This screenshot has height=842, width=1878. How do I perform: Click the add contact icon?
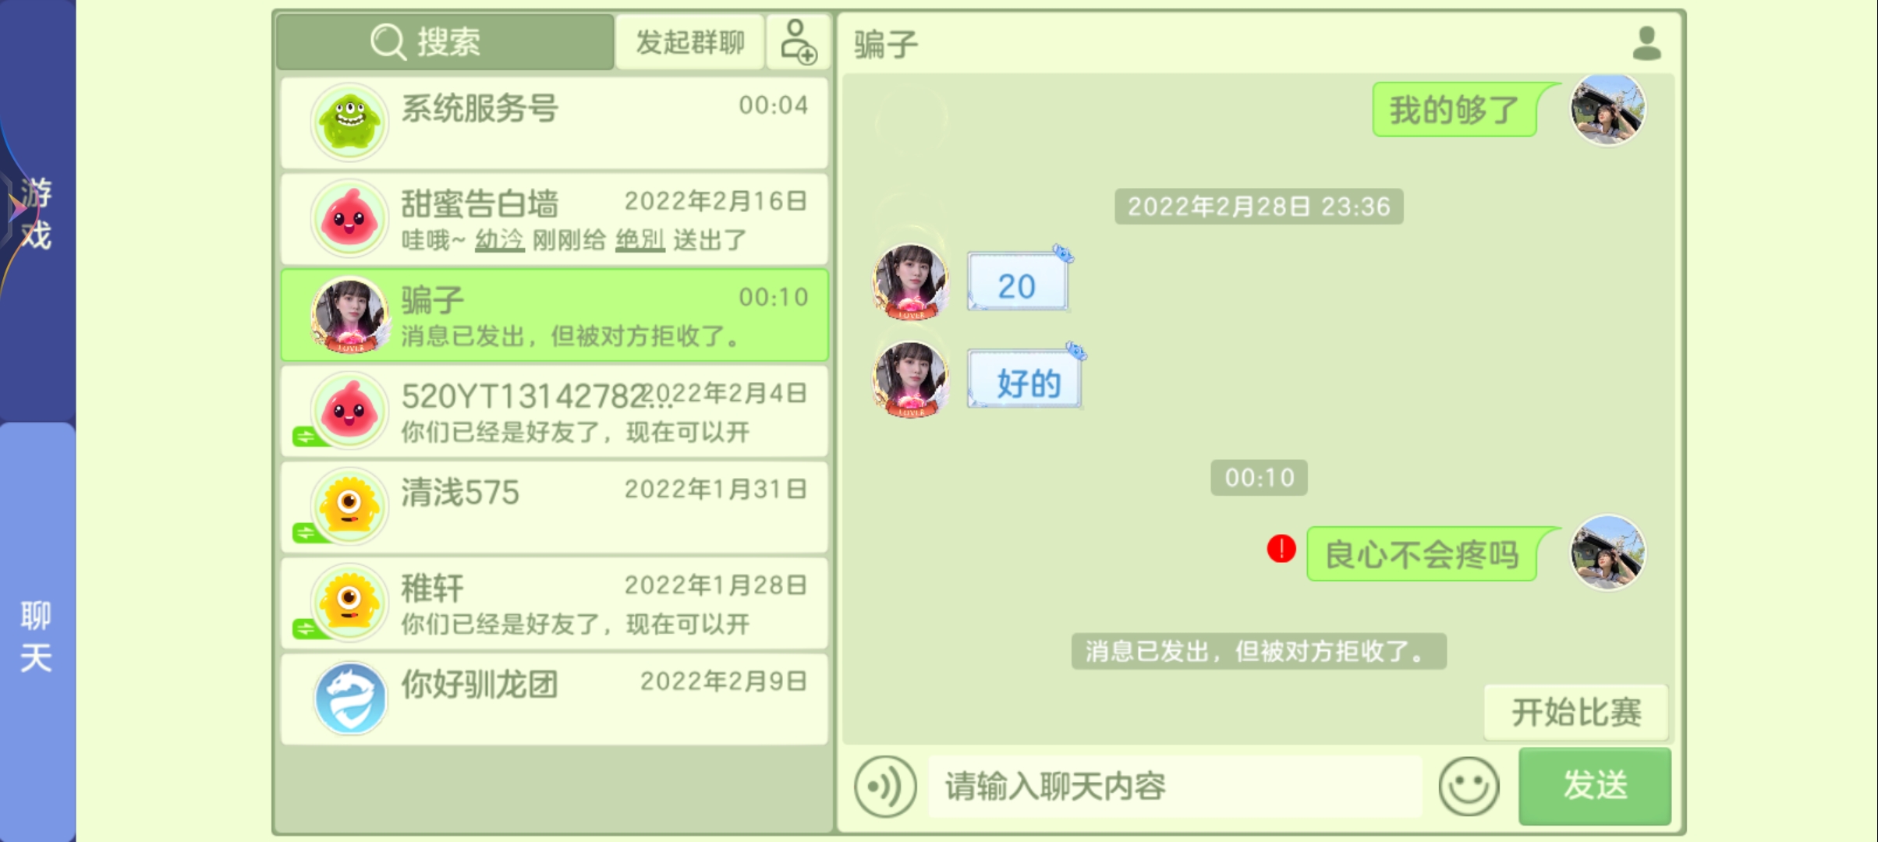[x=796, y=43]
